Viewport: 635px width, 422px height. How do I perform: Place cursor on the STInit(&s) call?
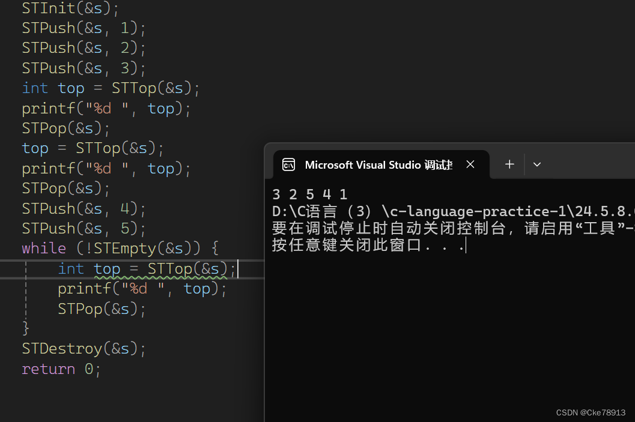[x=66, y=8]
